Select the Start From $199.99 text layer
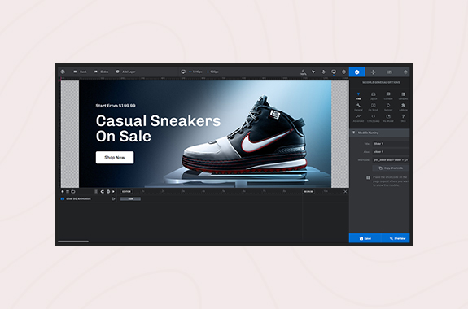The image size is (468, 309). 116,106
